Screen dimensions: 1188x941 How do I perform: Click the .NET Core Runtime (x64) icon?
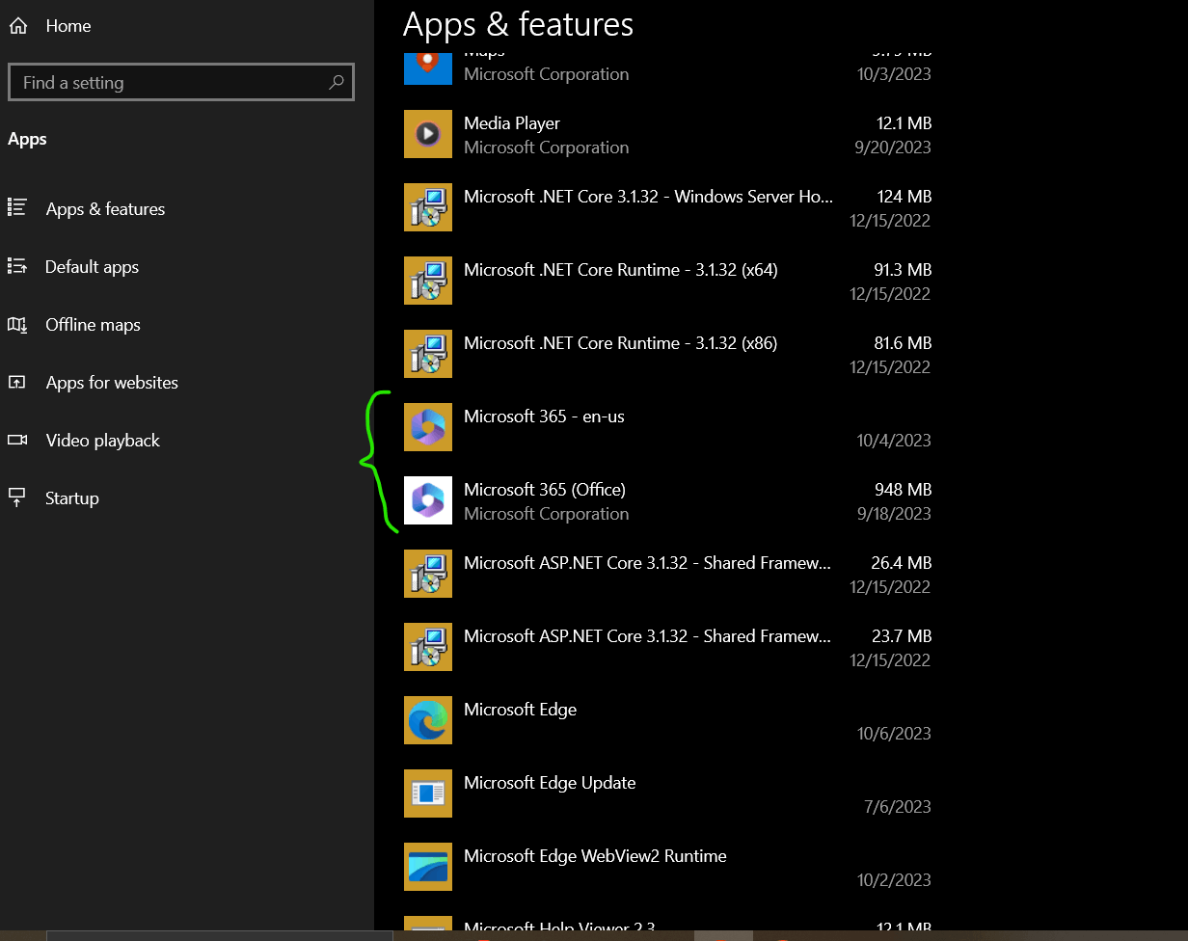pyautogui.click(x=428, y=281)
